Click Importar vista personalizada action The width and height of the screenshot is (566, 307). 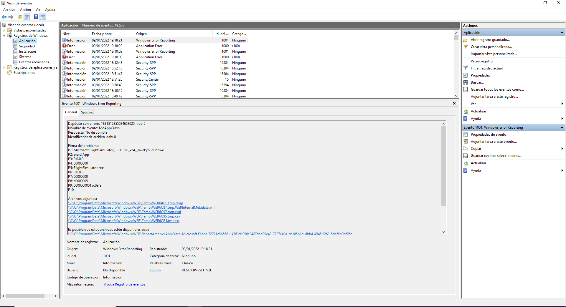point(494,54)
